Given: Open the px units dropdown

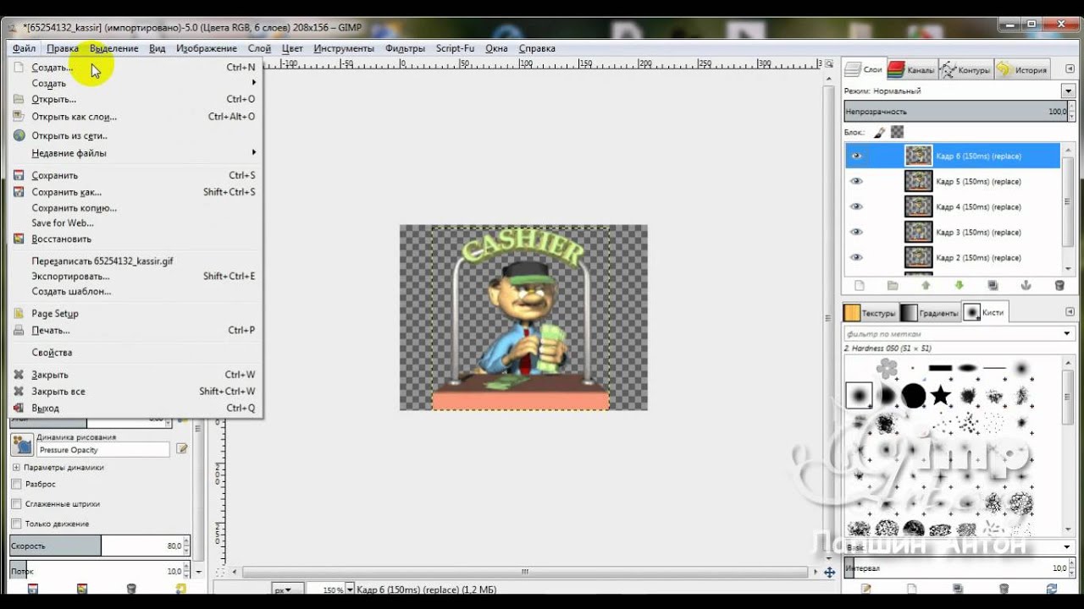Looking at the screenshot, I should pyautogui.click(x=288, y=590).
